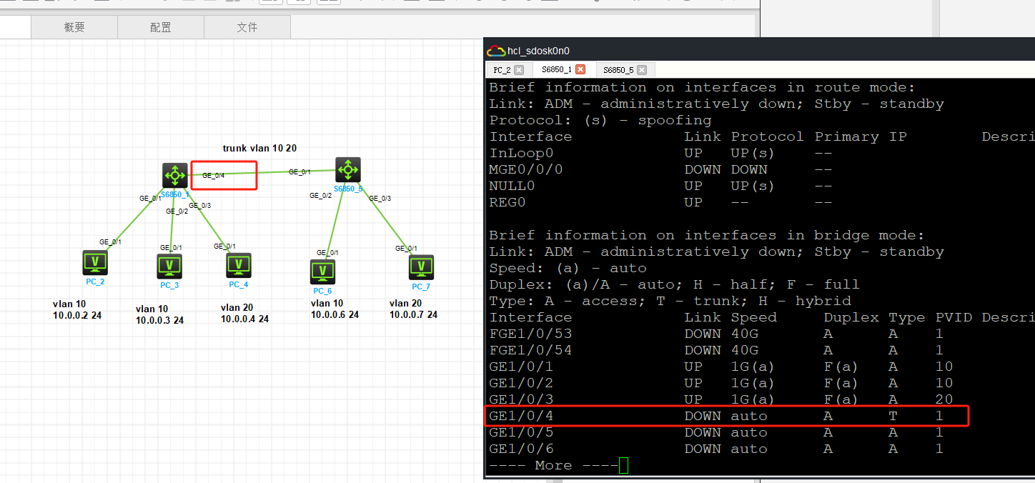Close the S6850_1 terminal tab
The width and height of the screenshot is (1035, 483).
pyautogui.click(x=580, y=70)
